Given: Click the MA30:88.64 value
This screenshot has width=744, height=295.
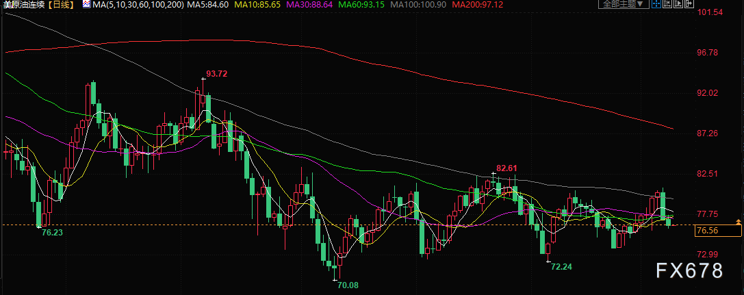Looking at the screenshot, I should coord(310,4).
